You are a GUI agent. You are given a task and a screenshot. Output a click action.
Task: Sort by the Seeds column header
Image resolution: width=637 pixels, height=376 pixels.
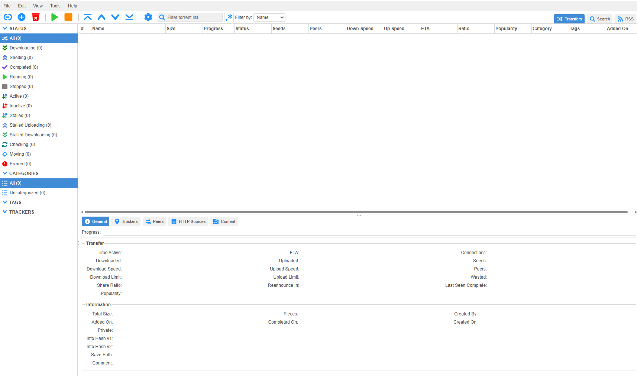[x=290, y=29]
